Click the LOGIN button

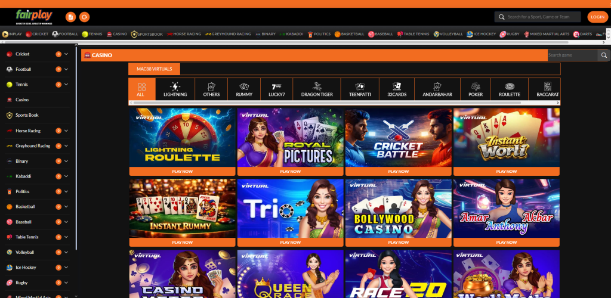597,17
